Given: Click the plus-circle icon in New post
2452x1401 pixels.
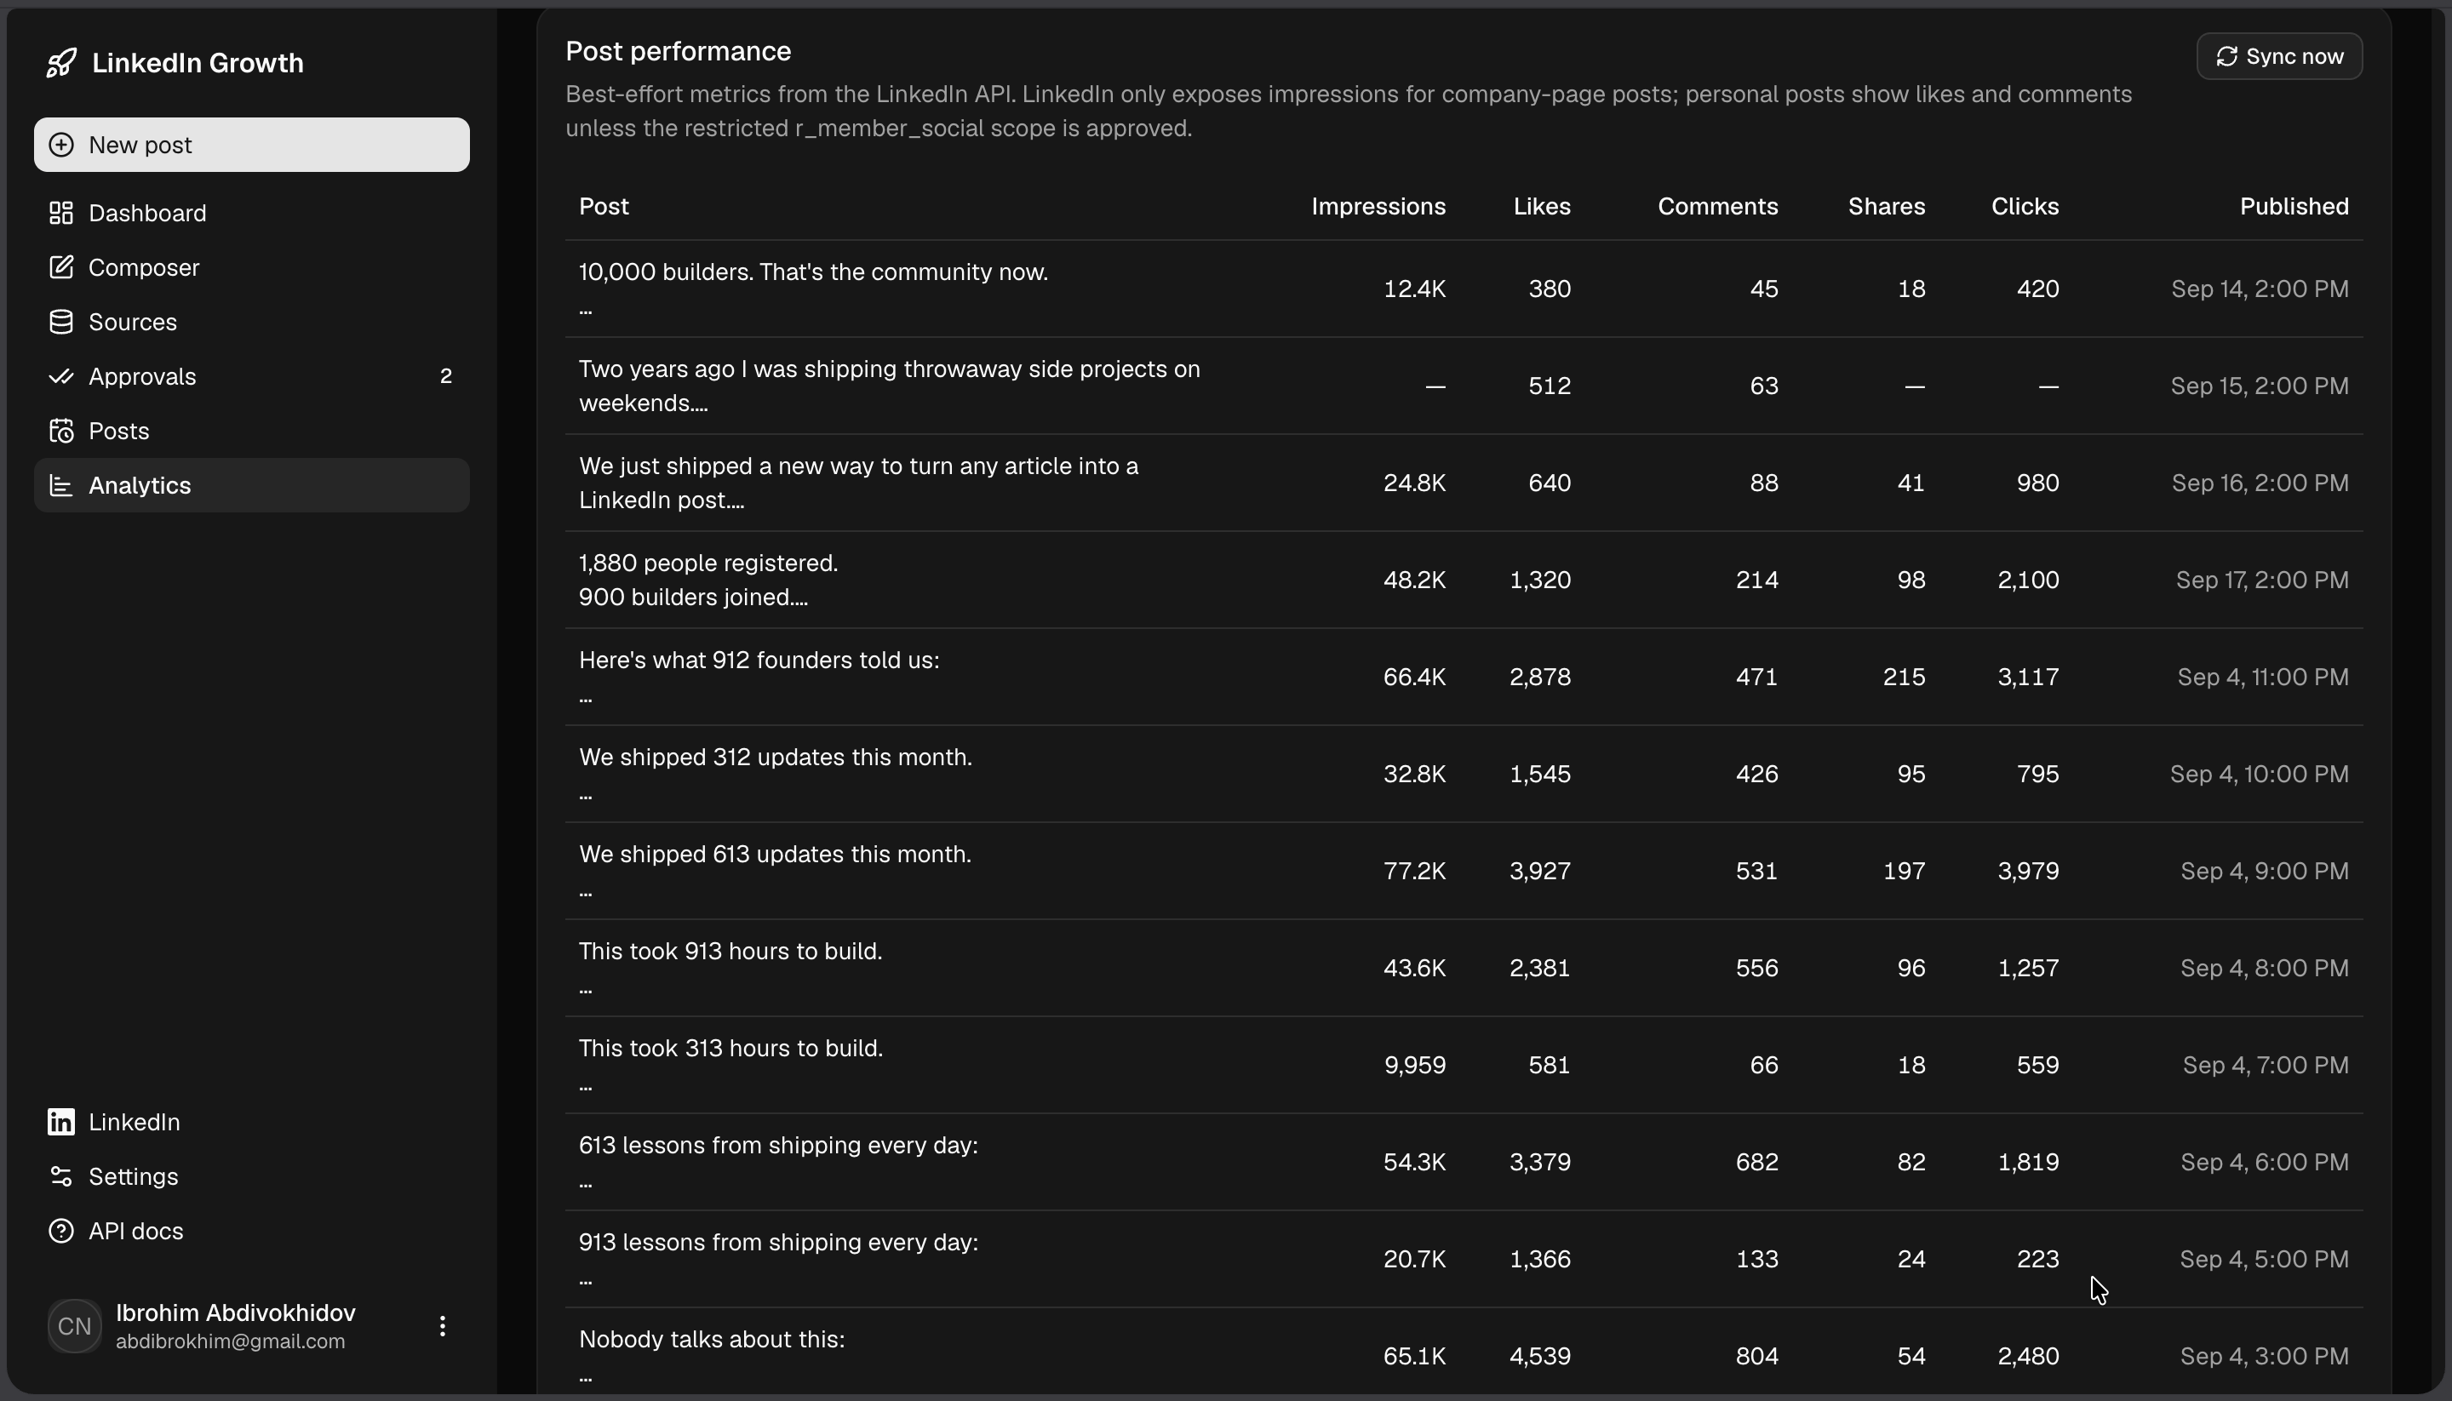Looking at the screenshot, I should tap(61, 146).
